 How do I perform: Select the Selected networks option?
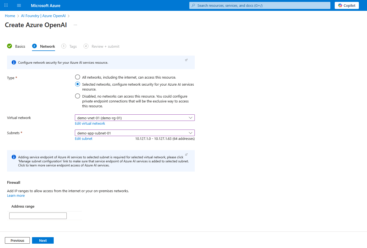point(77,84)
